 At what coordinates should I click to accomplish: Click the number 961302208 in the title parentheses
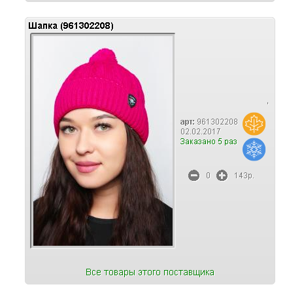pyautogui.click(x=87, y=26)
